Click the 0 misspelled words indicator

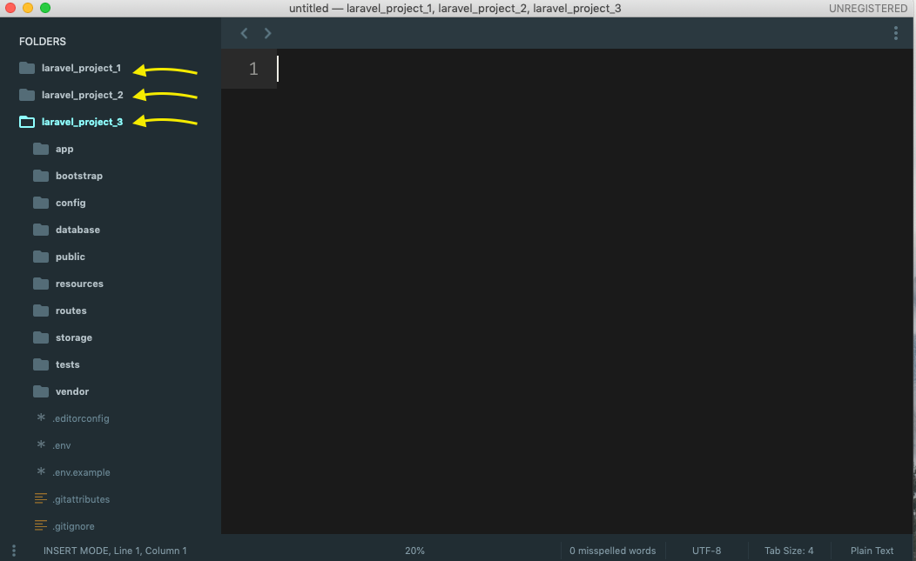tap(612, 551)
